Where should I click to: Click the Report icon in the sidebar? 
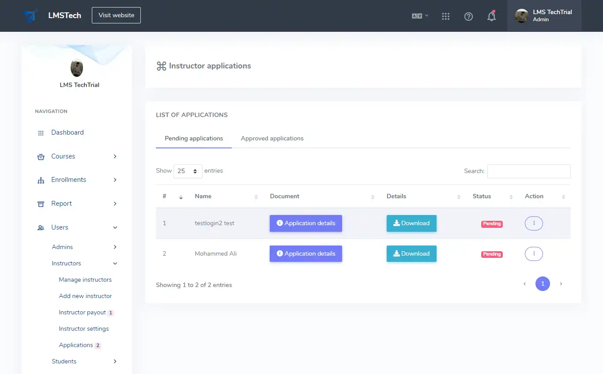[x=40, y=204]
